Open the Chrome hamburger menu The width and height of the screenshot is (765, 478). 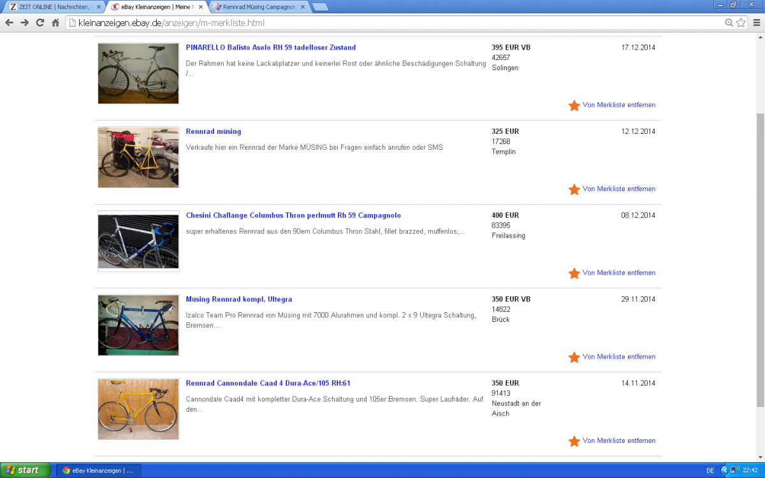(755, 23)
